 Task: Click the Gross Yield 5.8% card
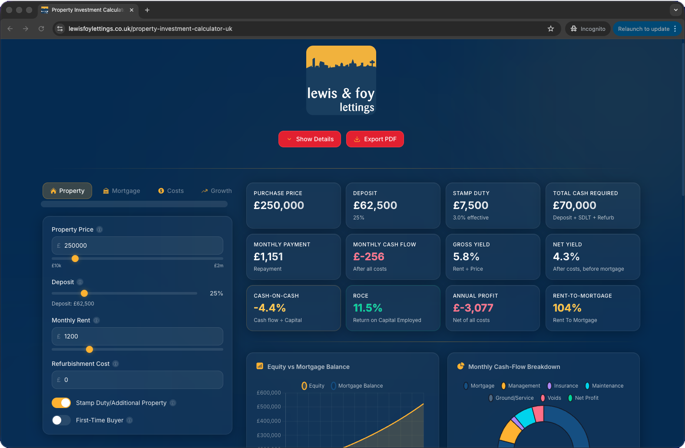click(493, 257)
